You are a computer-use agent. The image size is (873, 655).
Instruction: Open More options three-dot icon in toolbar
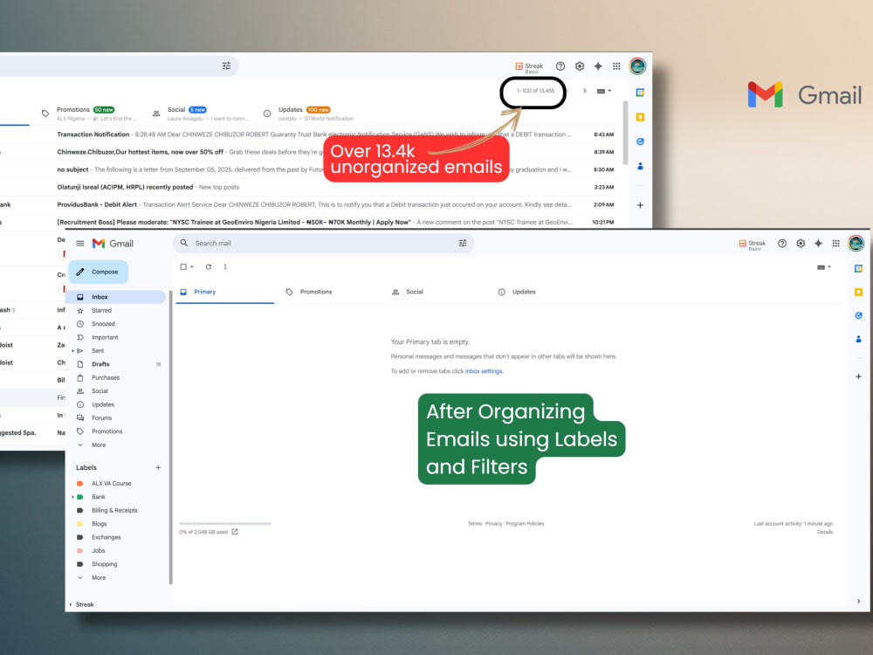225,266
